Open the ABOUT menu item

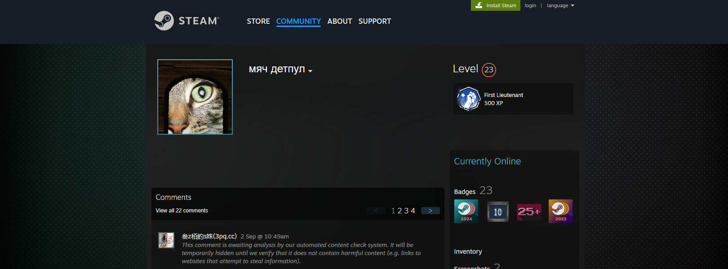click(340, 21)
